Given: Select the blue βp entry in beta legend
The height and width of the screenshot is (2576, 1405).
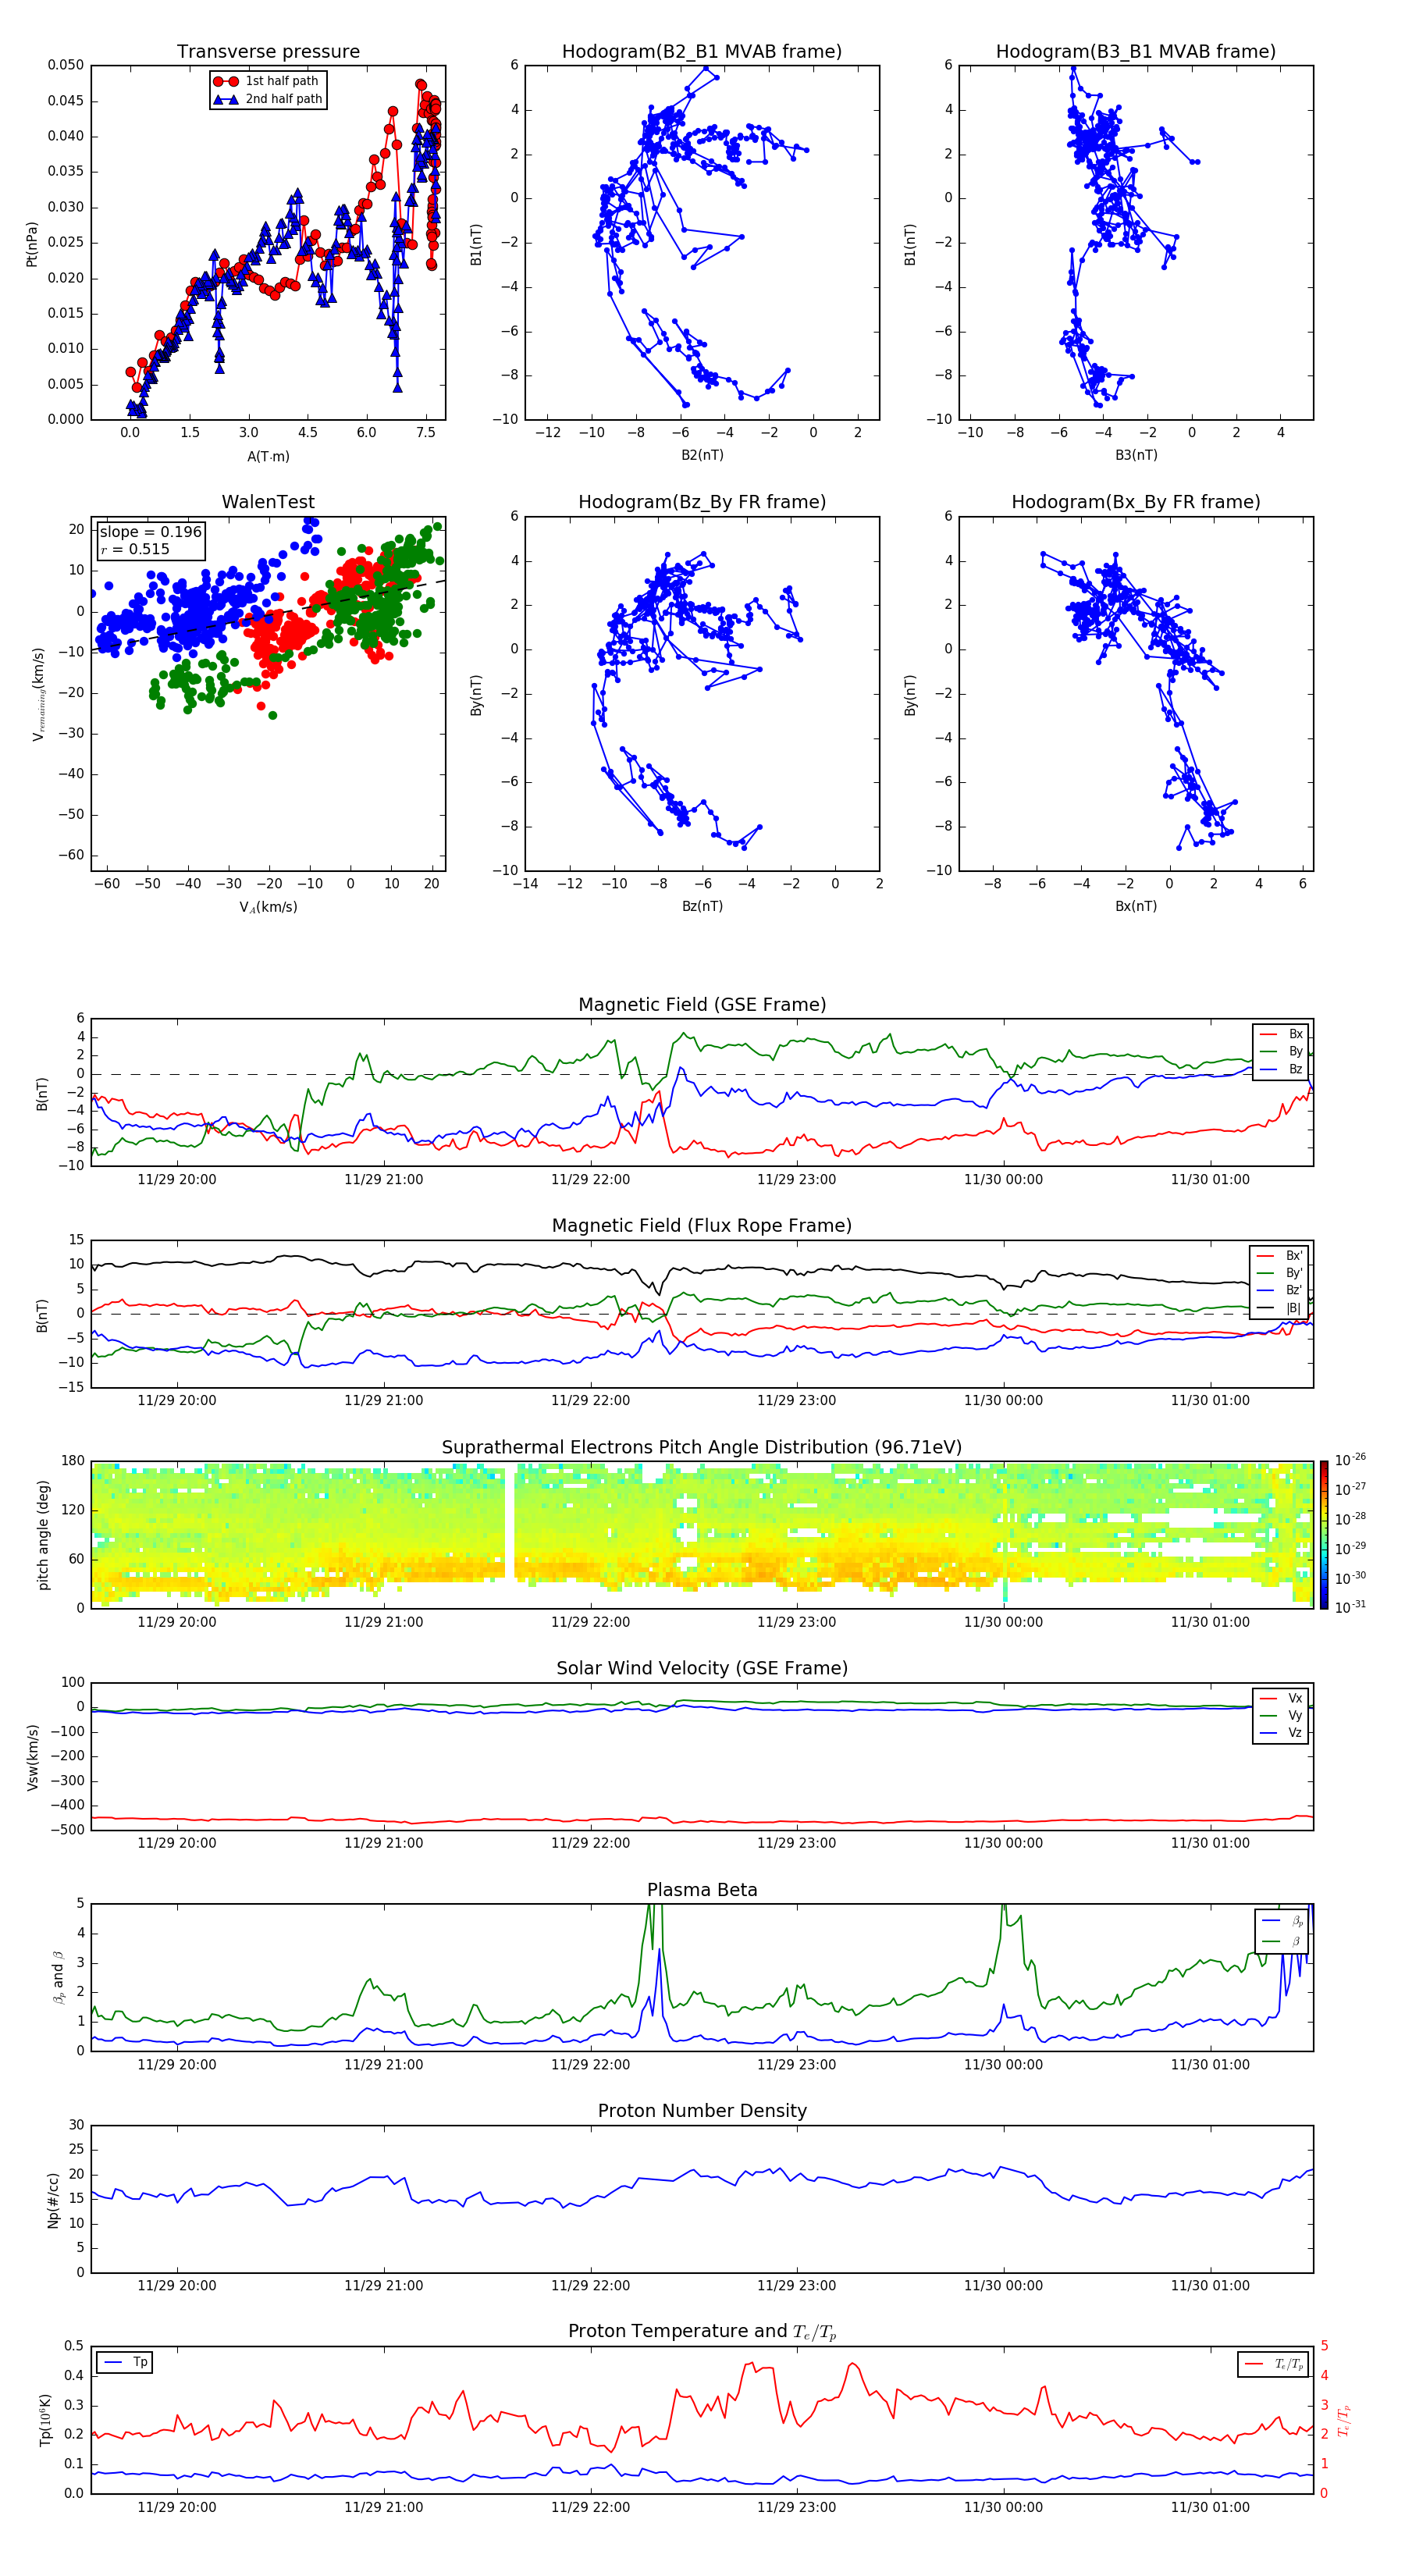Looking at the screenshot, I should (1283, 1921).
